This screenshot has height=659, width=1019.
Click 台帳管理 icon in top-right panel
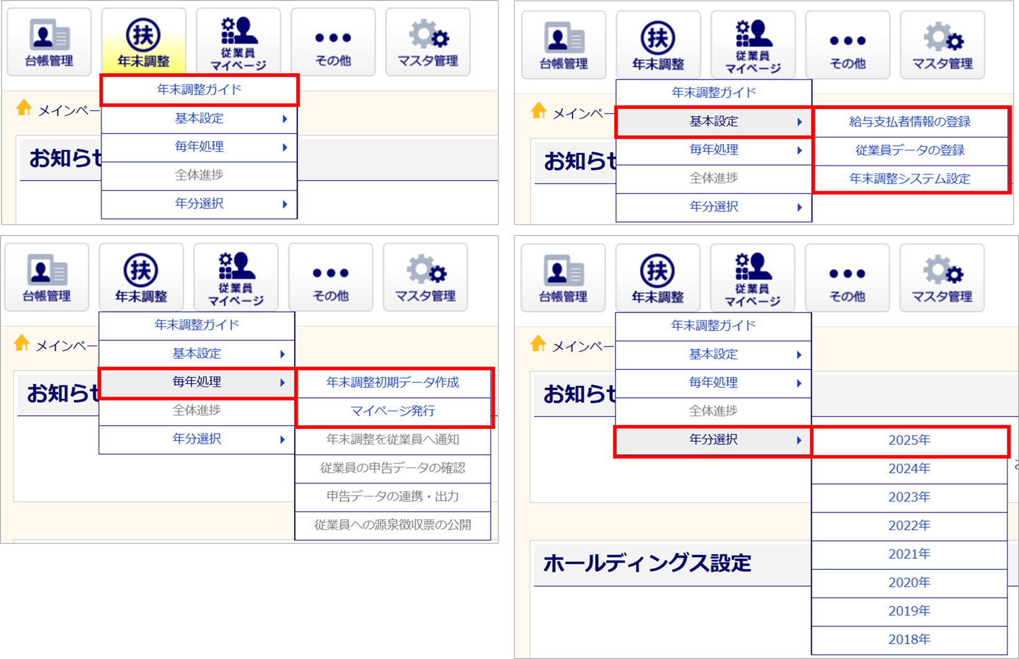pyautogui.click(x=563, y=45)
